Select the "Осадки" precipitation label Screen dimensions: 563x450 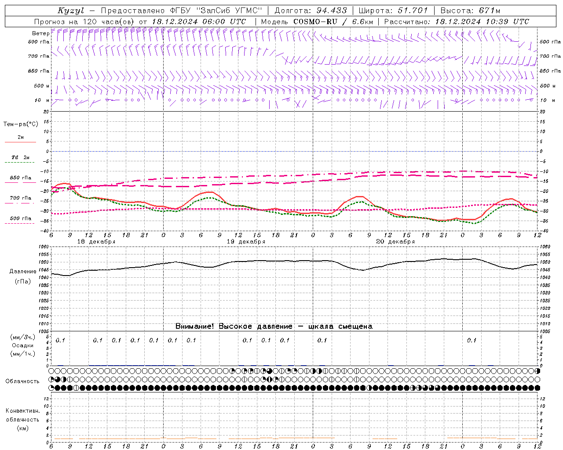[x=23, y=345]
